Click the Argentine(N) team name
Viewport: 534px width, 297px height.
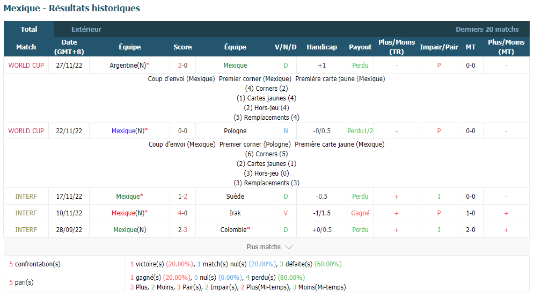pos(129,66)
